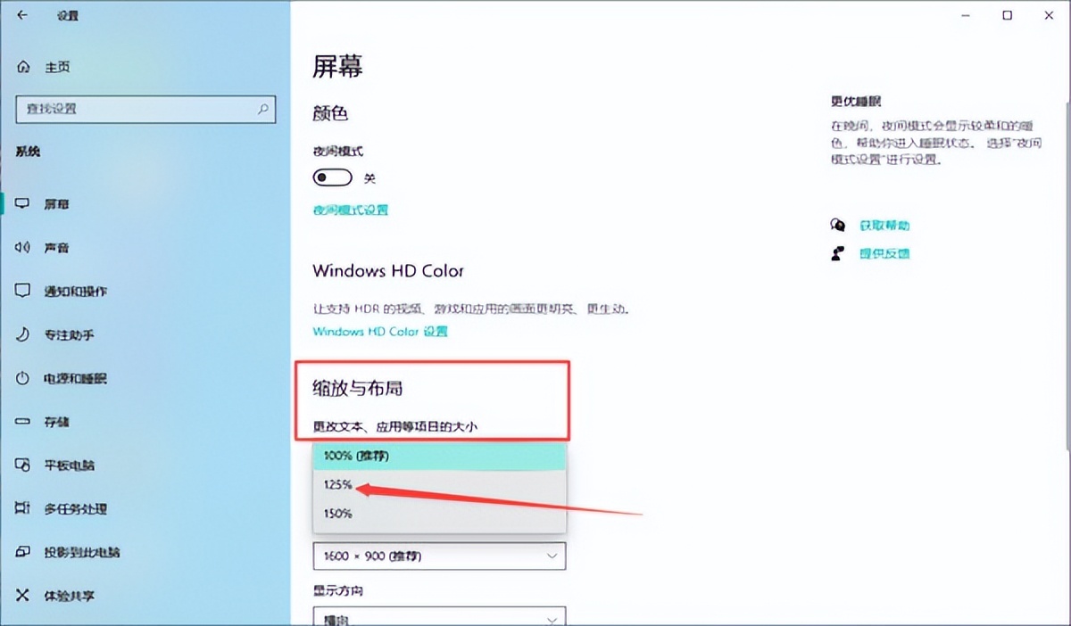Screen dimensions: 1071x626
Task: Select the 通知和操作 icon
Action: coord(23,291)
